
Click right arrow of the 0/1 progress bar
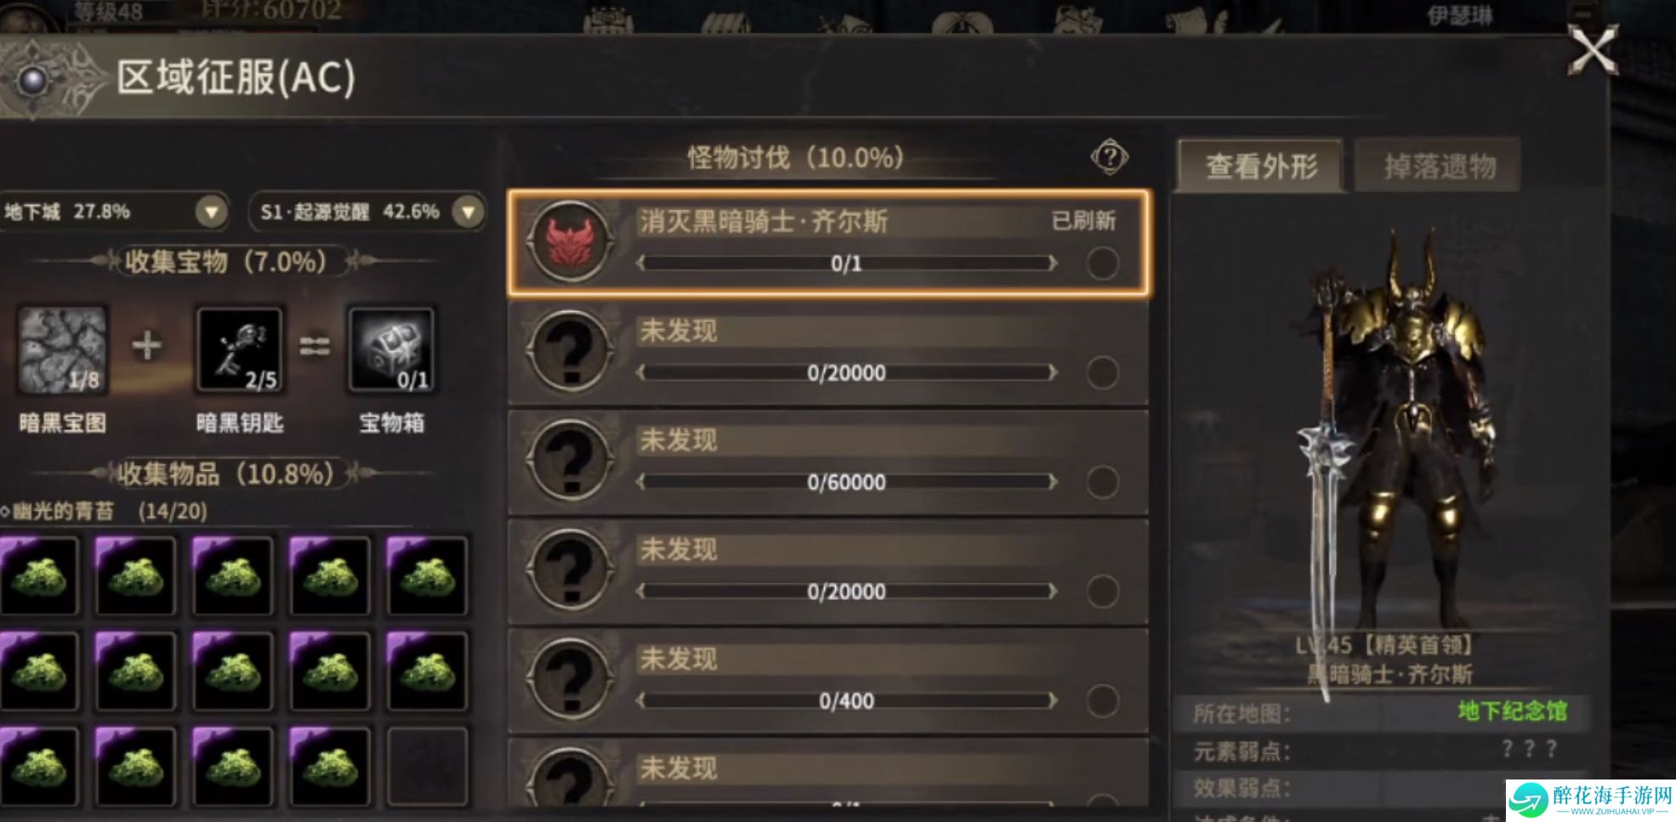tap(1054, 264)
